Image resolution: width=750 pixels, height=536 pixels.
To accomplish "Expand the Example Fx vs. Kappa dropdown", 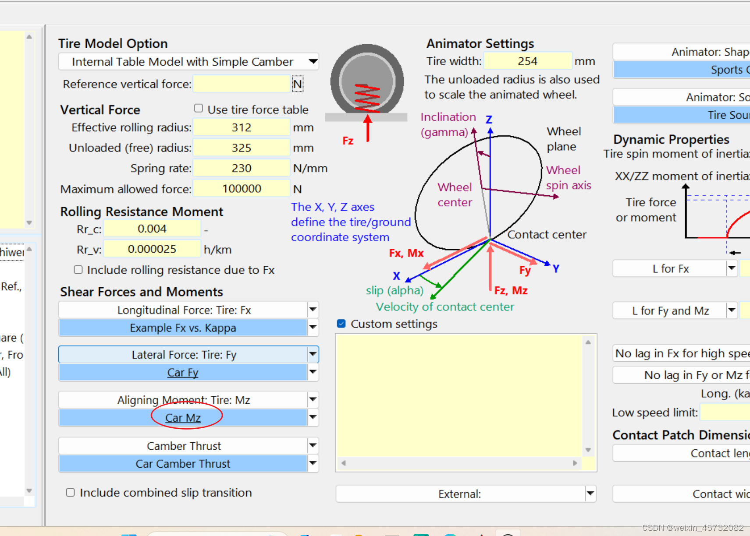I will 313,328.
